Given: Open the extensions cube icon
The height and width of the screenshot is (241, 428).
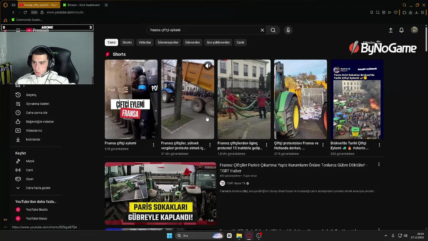Looking at the screenshot, I should point(404,12).
